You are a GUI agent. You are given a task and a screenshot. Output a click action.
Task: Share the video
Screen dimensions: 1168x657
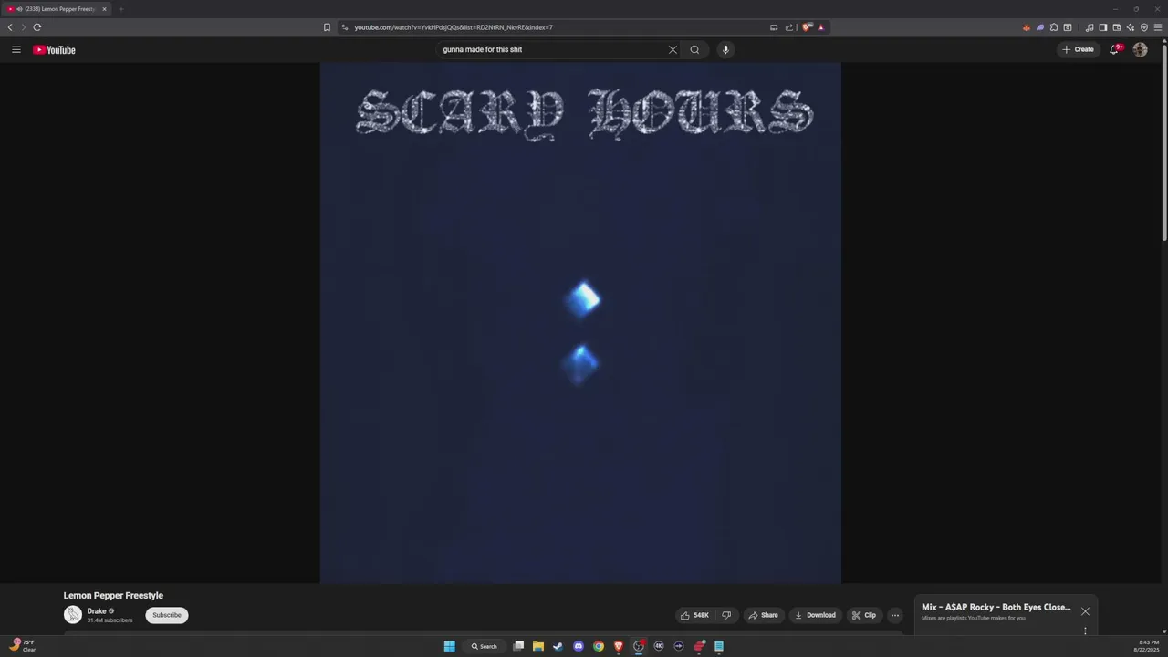[x=764, y=615]
